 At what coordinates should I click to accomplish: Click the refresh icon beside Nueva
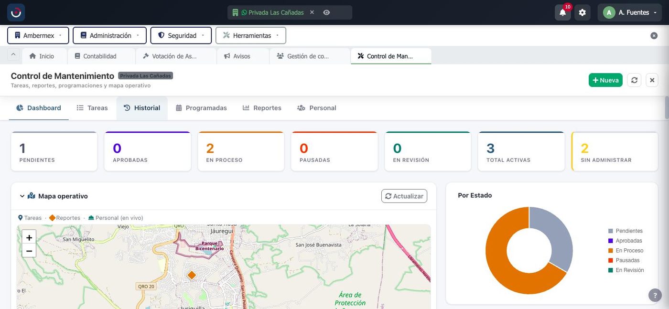[634, 80]
